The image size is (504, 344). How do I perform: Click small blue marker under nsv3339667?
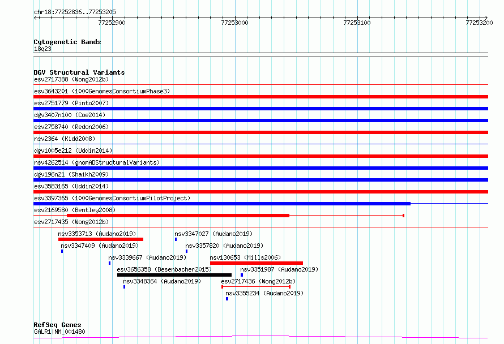(x=110, y=263)
